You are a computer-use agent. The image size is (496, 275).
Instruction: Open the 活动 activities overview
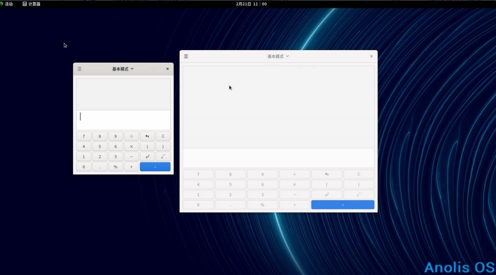click(x=7, y=4)
